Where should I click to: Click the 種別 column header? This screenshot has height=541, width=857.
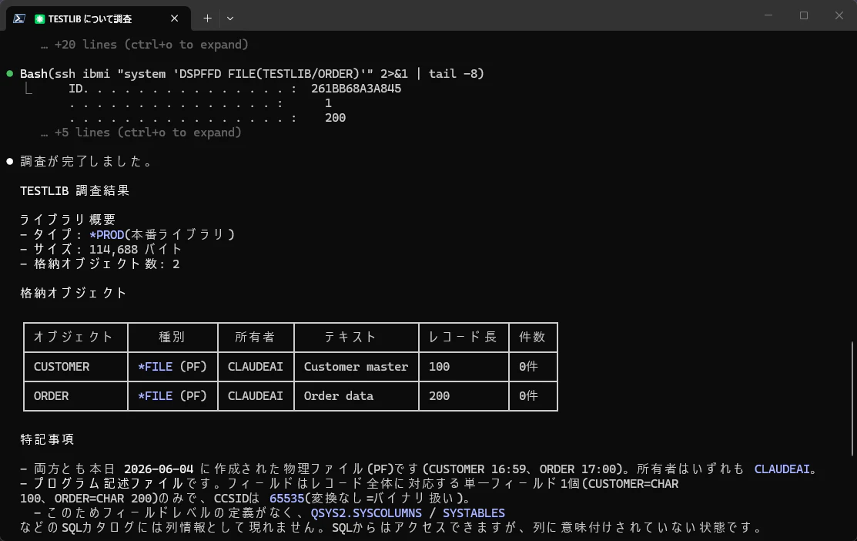click(x=172, y=337)
